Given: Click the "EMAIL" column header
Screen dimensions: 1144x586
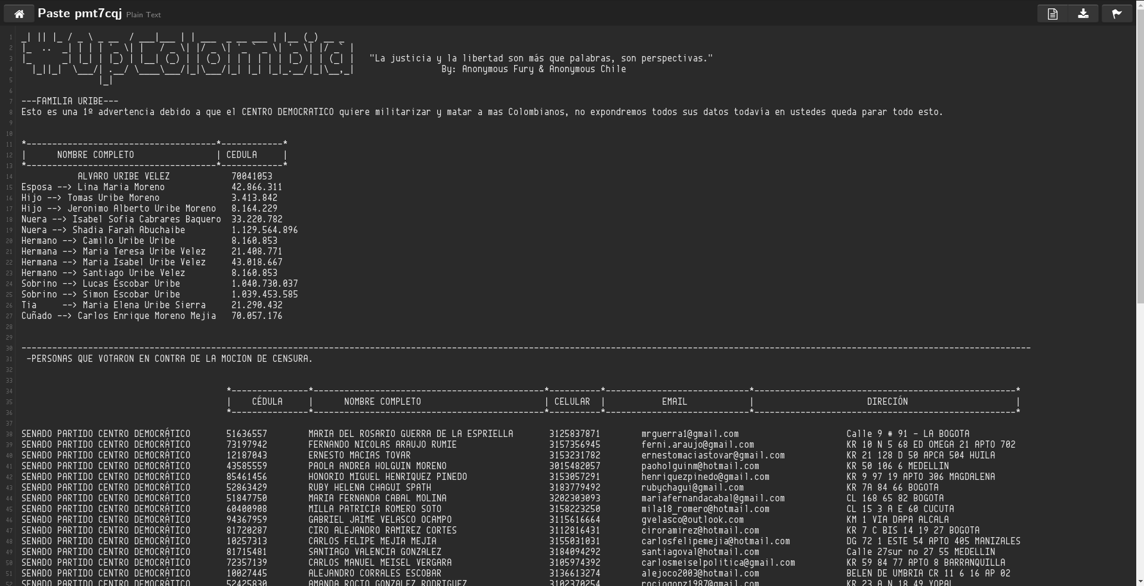Looking at the screenshot, I should point(675,402).
